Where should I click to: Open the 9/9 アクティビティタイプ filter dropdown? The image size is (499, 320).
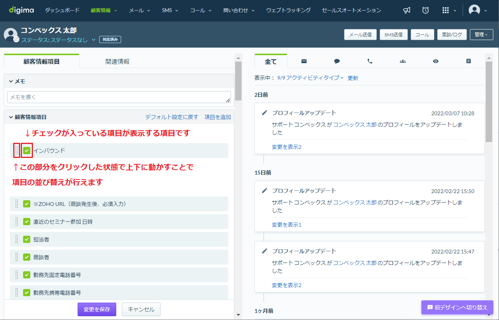[310, 78]
